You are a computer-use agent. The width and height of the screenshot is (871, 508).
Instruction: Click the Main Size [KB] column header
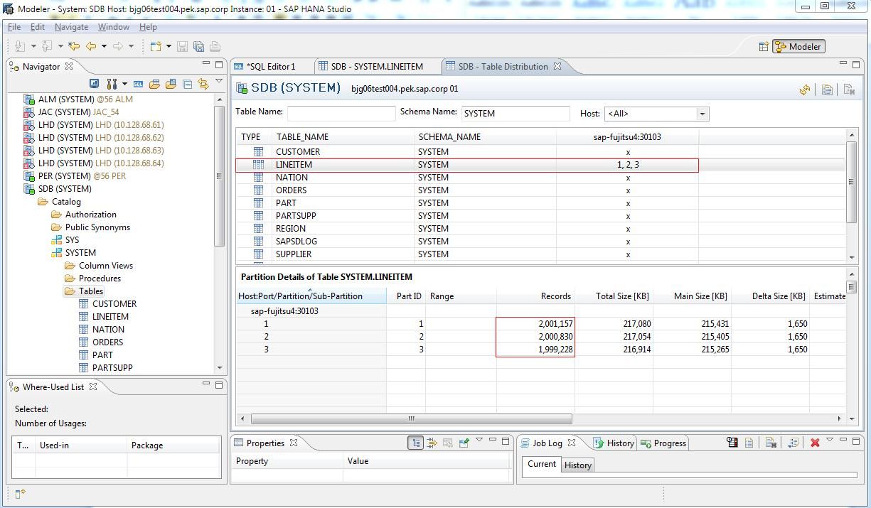pos(692,296)
